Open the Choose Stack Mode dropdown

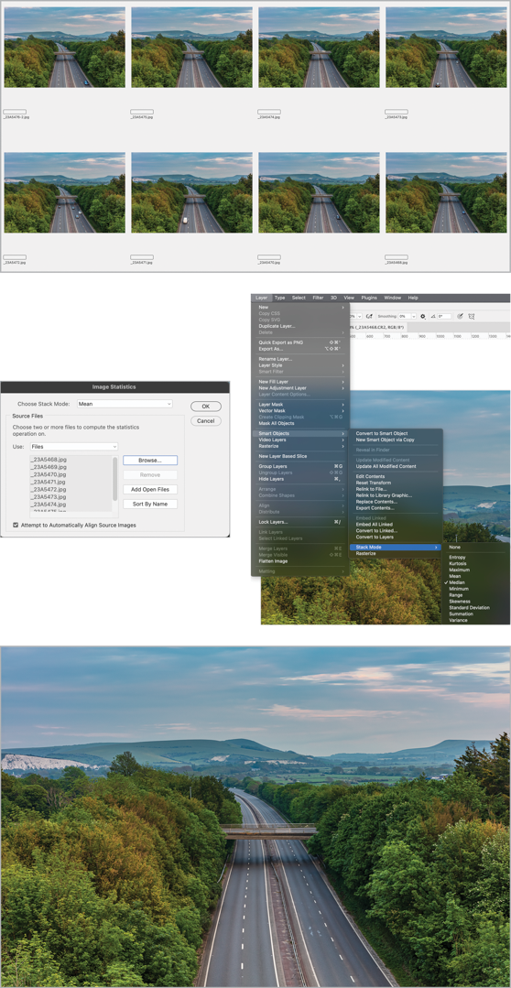point(125,403)
